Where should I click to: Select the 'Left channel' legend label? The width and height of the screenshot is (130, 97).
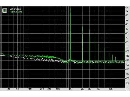point(16,9)
